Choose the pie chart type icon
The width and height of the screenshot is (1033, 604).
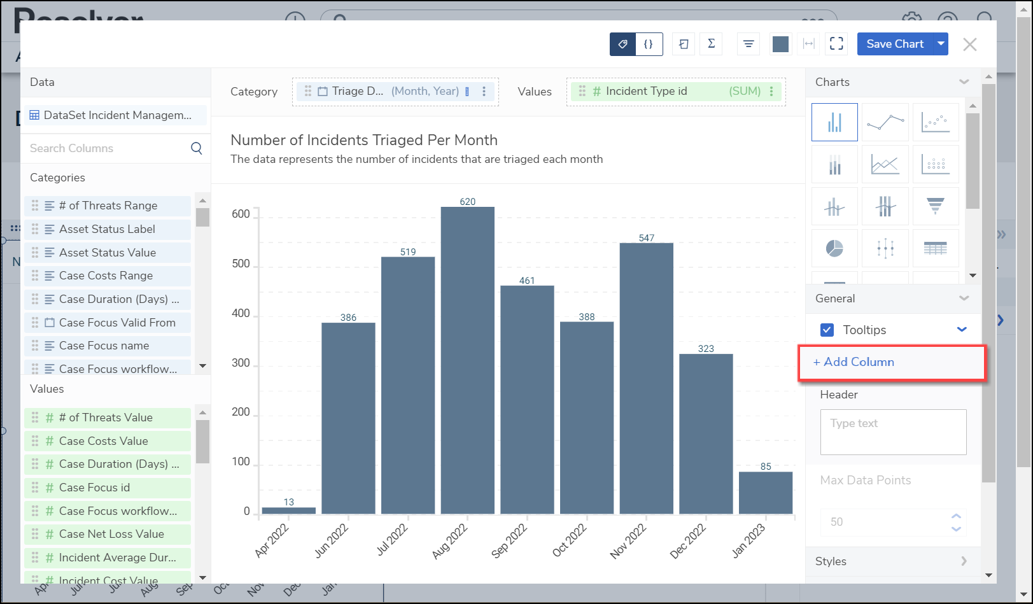point(834,248)
